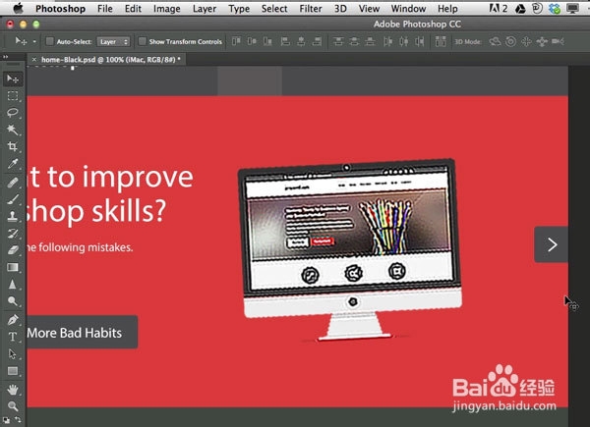Open the Type menu
590x427 pixels.
pos(239,8)
